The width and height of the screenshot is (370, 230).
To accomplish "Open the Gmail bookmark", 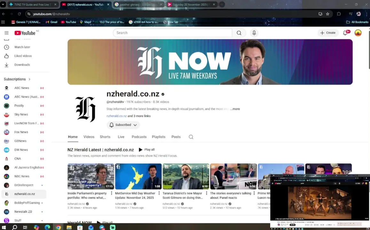I will pyautogui.click(x=51, y=22).
